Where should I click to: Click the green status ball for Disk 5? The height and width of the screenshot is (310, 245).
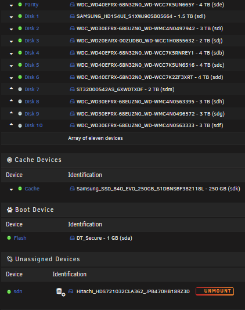tap(20, 64)
